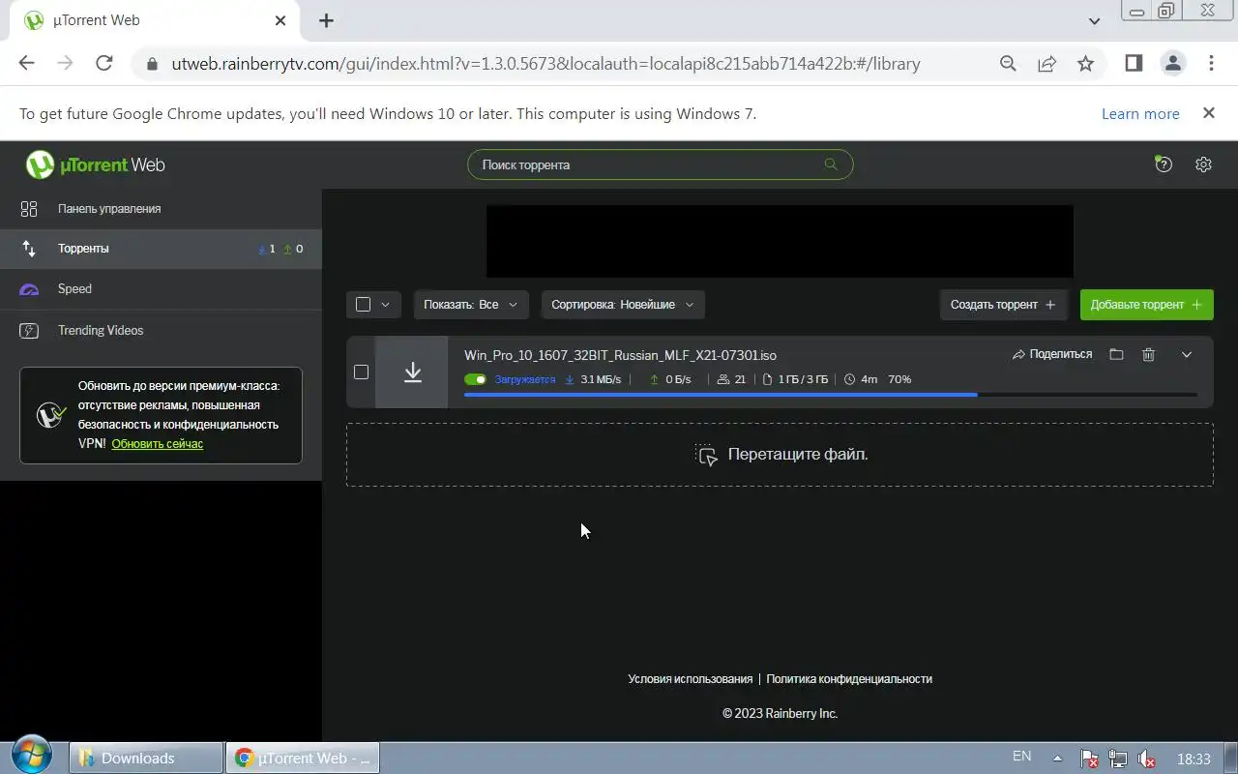Click µTorrent Web taskbar button
This screenshot has height=774, width=1238.
pos(302,759)
